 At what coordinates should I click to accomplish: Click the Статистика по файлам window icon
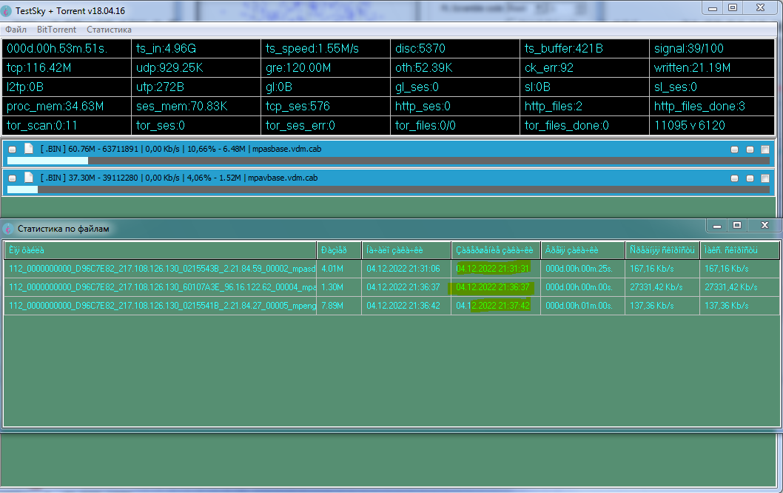click(8, 228)
